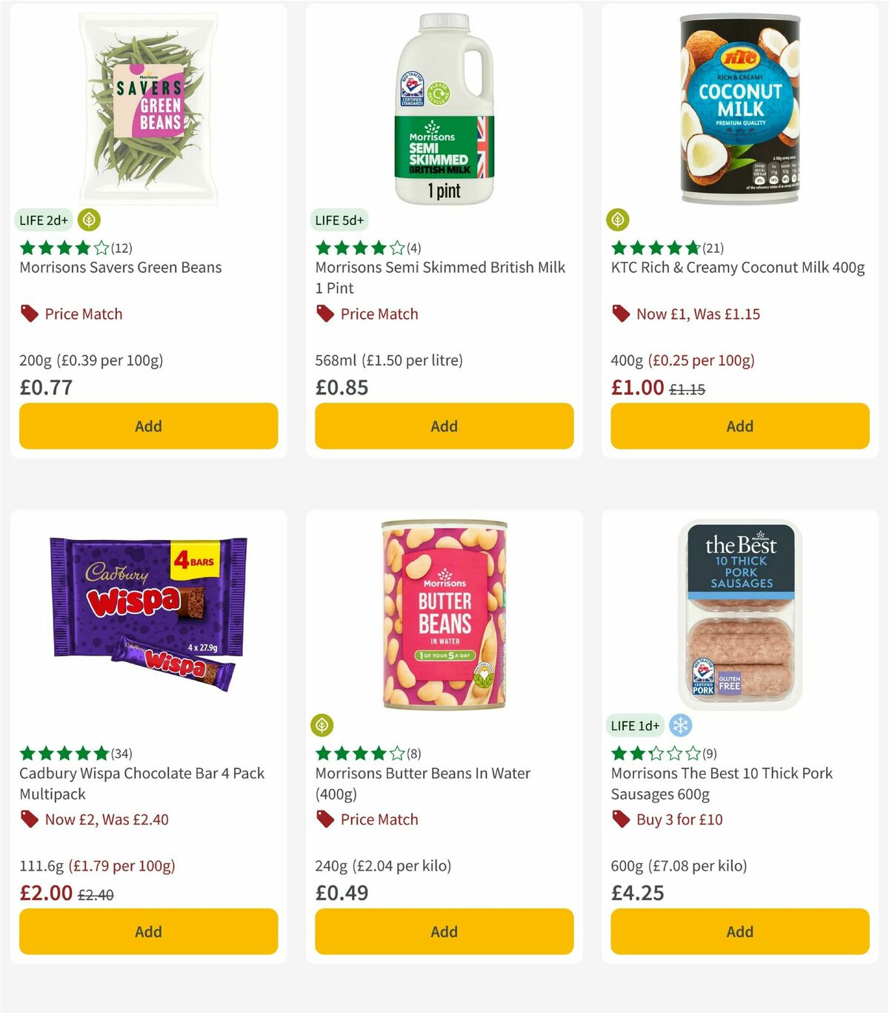Open 'Buy 3 for £10' sausages offer
Image resolution: width=889 pixels, height=1013 pixels.
click(x=679, y=819)
